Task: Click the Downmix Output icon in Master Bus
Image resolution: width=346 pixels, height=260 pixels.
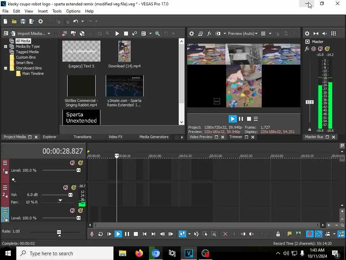Action: click(x=316, y=34)
